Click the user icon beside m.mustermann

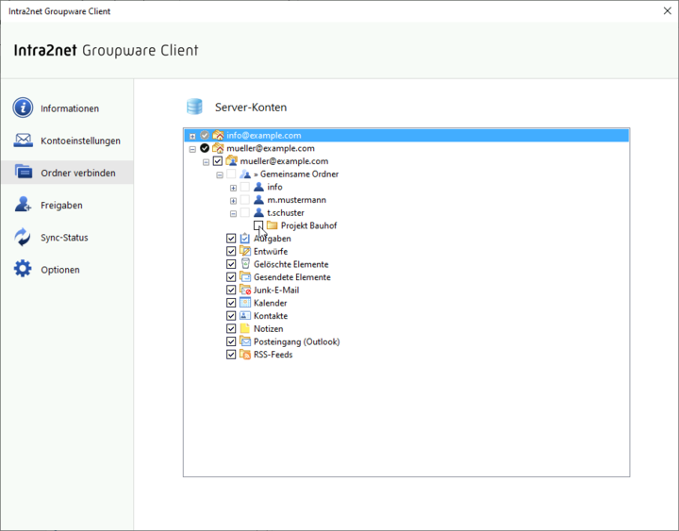(x=258, y=200)
